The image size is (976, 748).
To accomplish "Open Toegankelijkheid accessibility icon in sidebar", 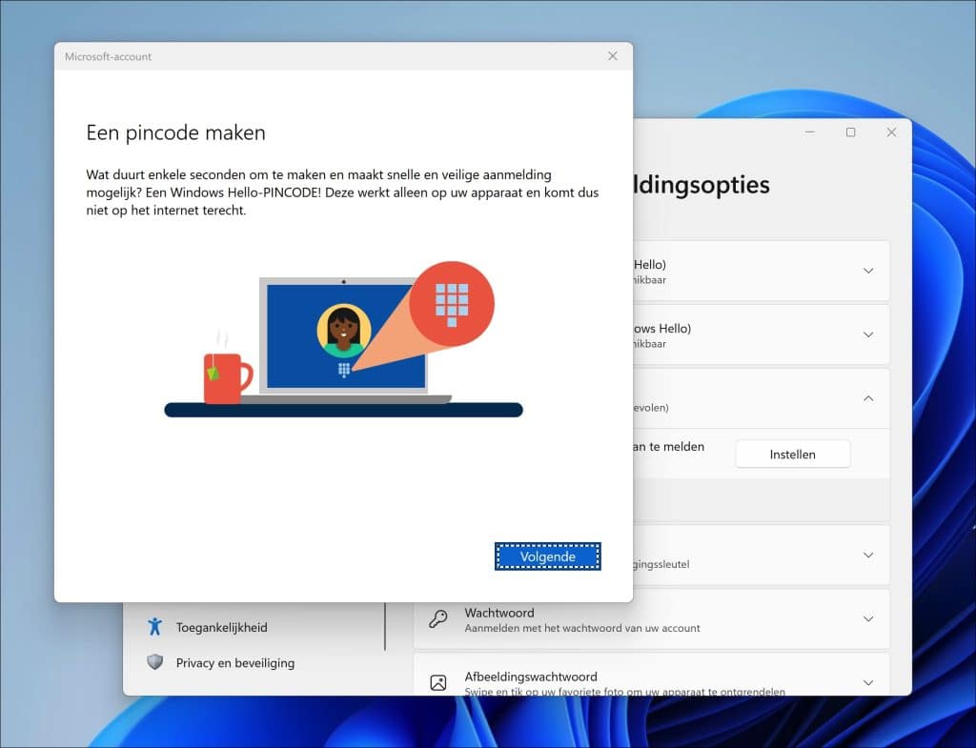I will [x=155, y=627].
